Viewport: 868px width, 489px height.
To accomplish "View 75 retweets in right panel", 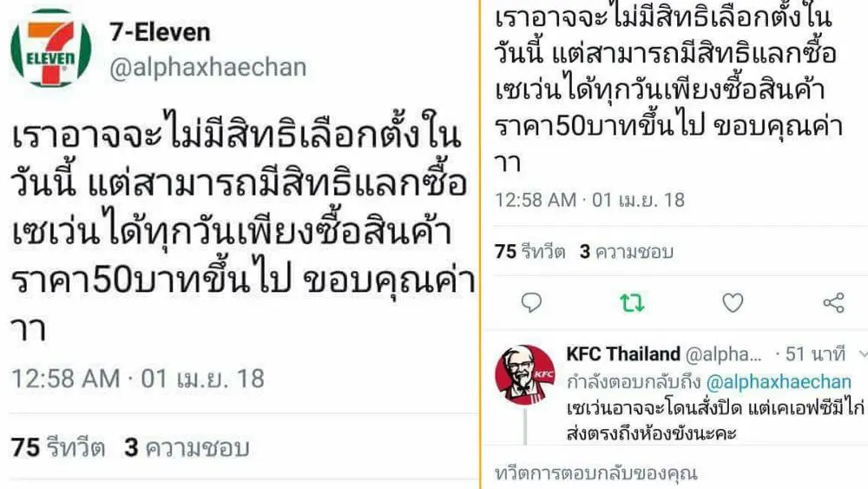I will coord(529,252).
